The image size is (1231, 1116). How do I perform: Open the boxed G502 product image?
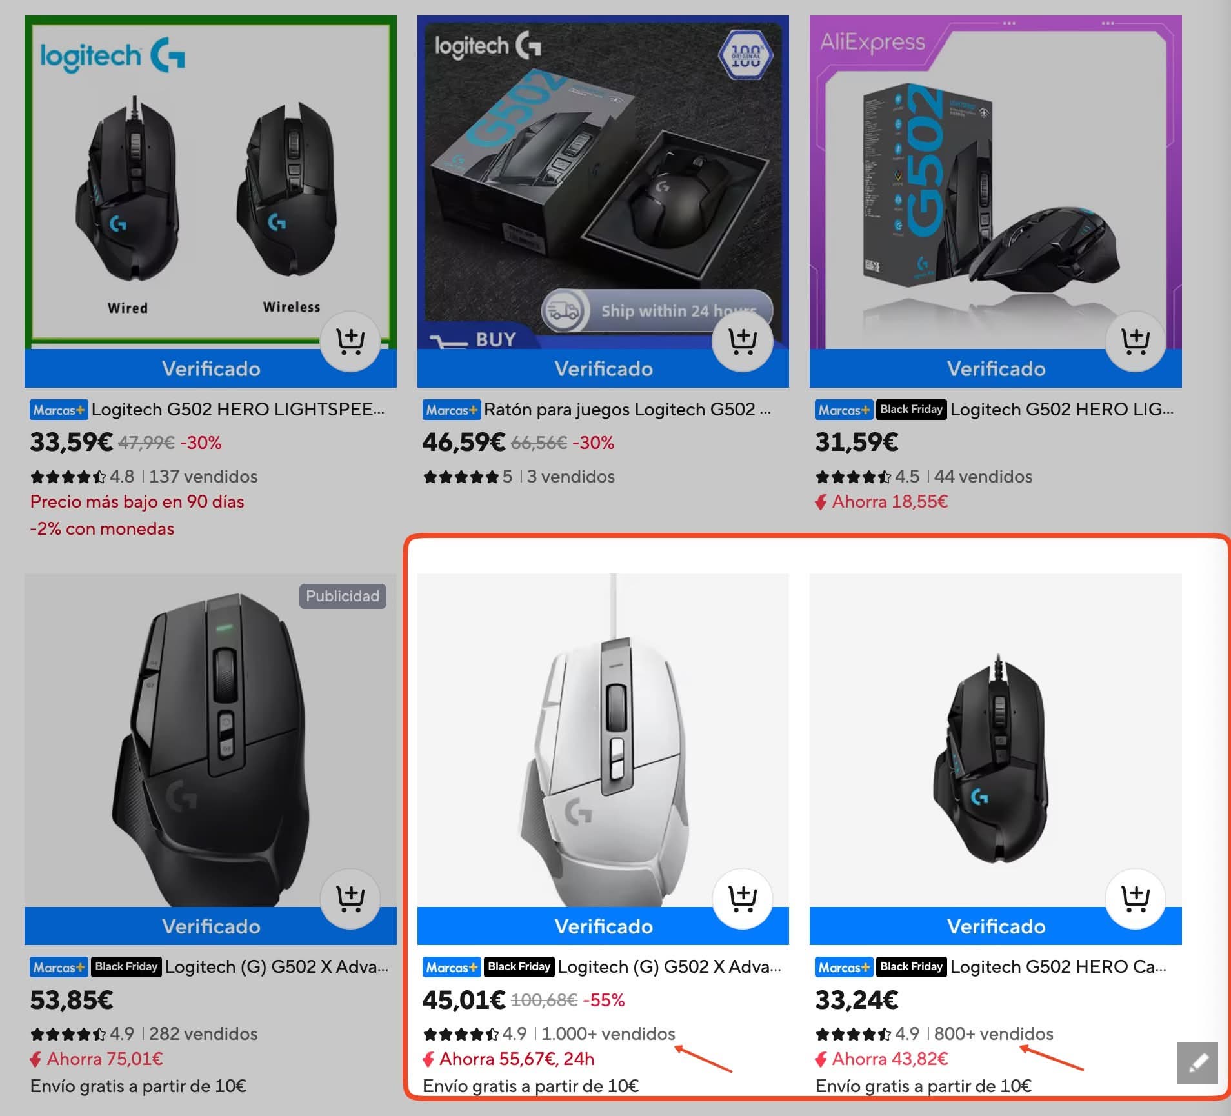[x=603, y=183]
